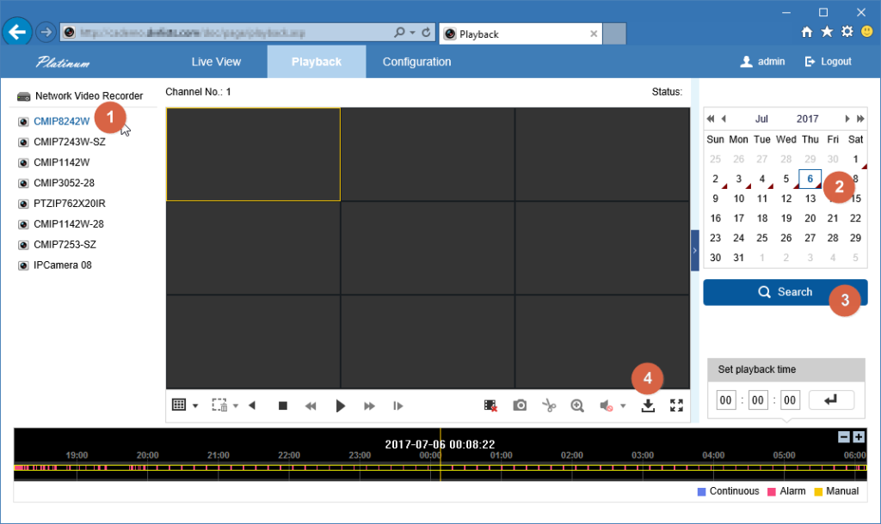Refresh the page in browser
The height and width of the screenshot is (524, 881).
coord(426,33)
